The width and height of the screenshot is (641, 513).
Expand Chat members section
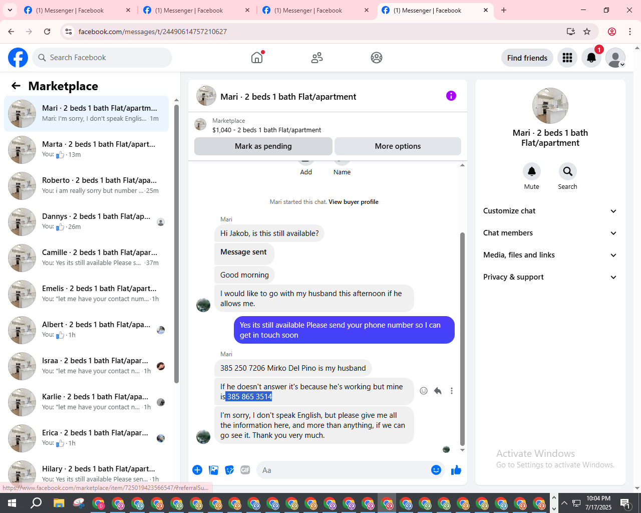[550, 233]
